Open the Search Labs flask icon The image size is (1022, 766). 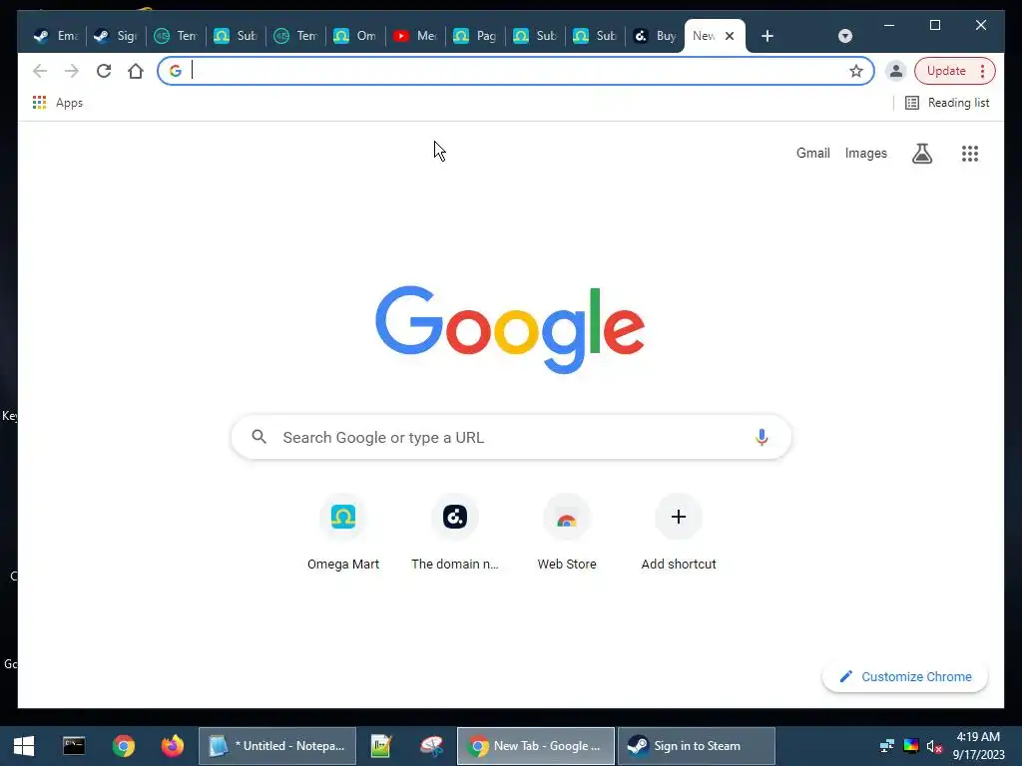pos(921,154)
